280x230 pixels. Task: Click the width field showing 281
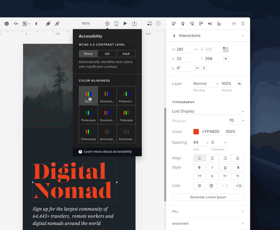(184, 50)
